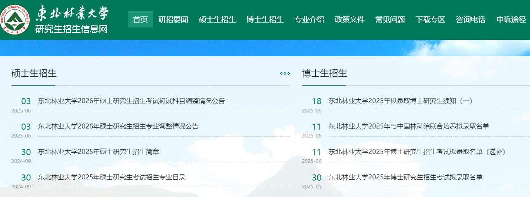The width and height of the screenshot is (530, 197).
Task: Click the Northeast Forestry University round logo
Action: tap(16, 20)
